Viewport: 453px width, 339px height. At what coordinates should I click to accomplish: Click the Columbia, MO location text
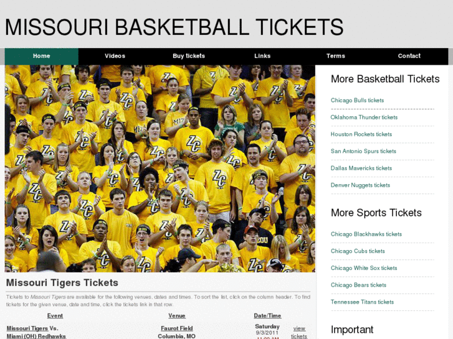tap(176, 336)
